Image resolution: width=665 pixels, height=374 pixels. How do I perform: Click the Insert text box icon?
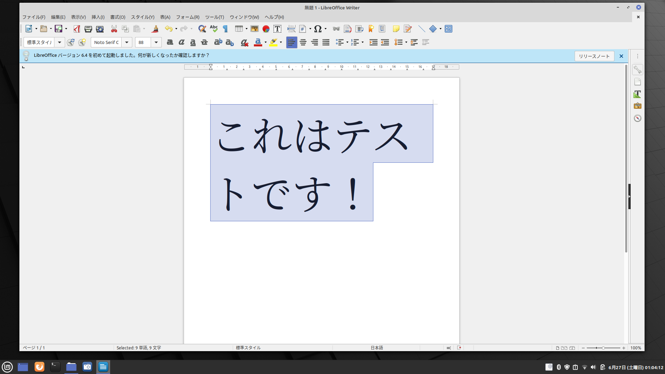277,29
